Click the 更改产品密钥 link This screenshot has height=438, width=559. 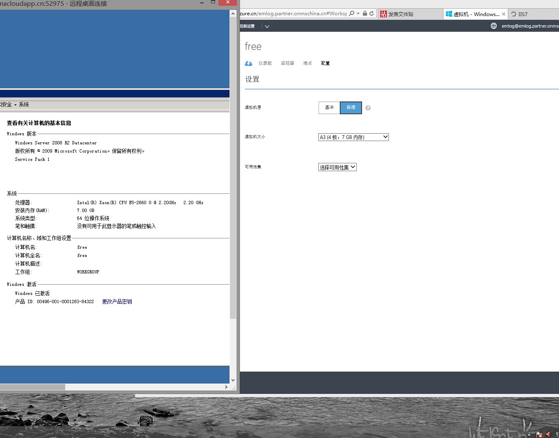[x=117, y=302]
